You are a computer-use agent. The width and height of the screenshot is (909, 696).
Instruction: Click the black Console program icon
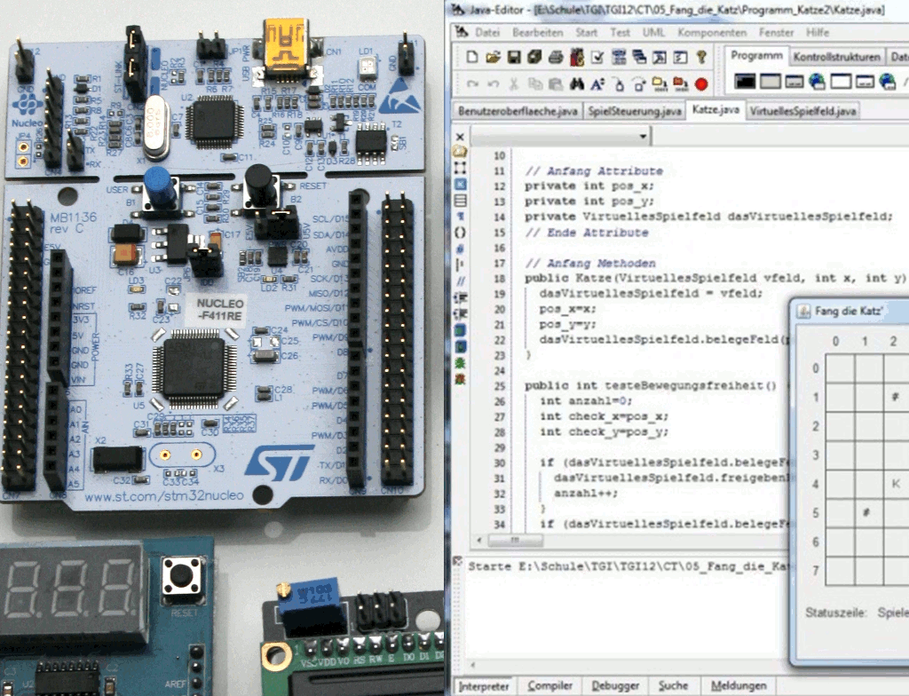[x=745, y=81]
